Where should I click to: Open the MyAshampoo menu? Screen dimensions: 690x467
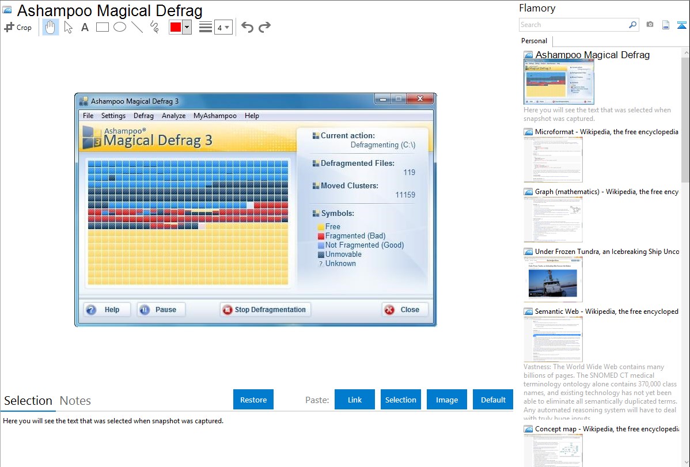(215, 116)
